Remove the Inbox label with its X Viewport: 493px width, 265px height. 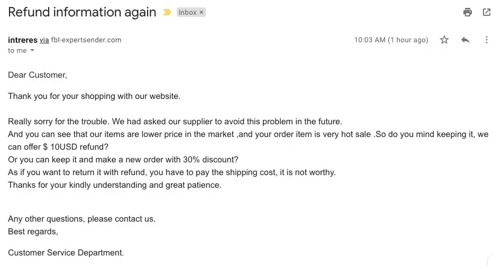tap(202, 12)
